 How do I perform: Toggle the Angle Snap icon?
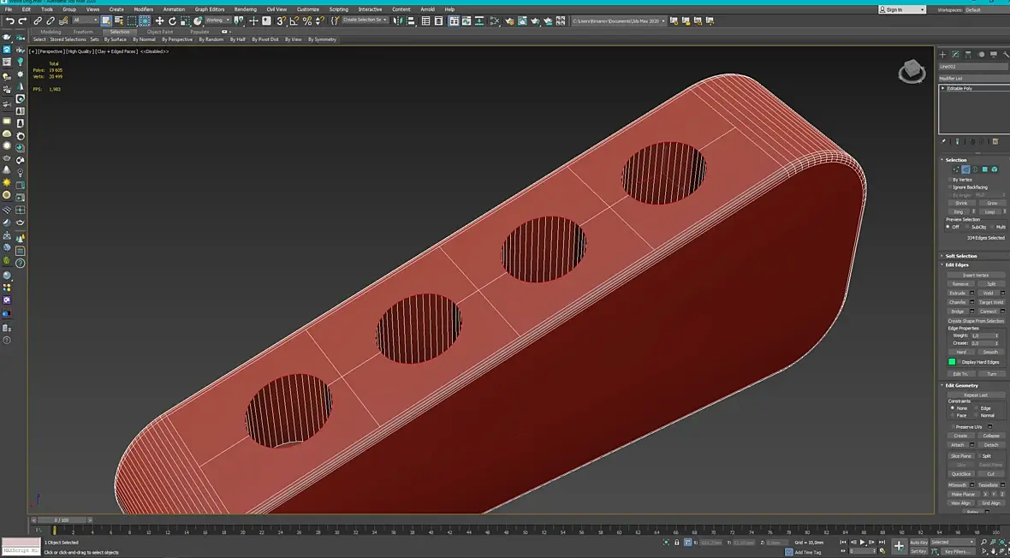click(x=294, y=21)
